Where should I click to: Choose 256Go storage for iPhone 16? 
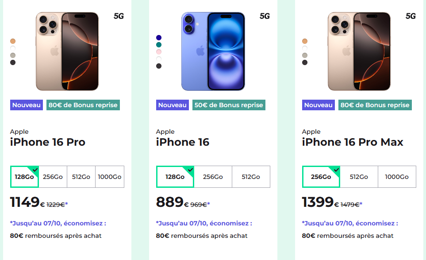[213, 177]
